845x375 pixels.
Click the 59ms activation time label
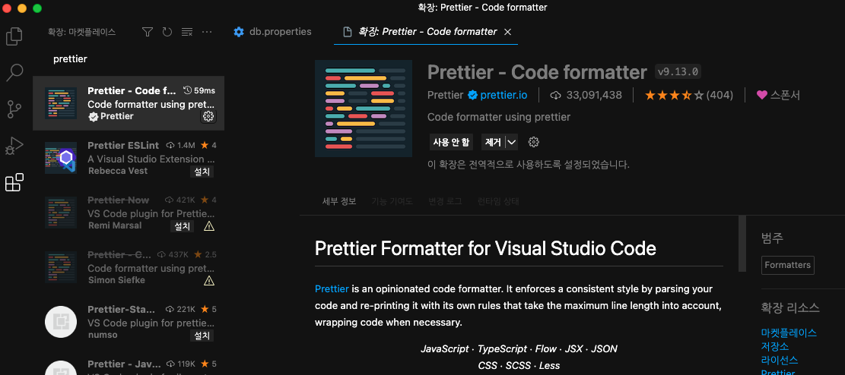[x=199, y=90]
